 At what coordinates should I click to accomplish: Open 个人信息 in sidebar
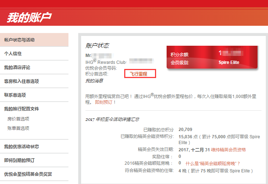pyautogui.click(x=34, y=54)
